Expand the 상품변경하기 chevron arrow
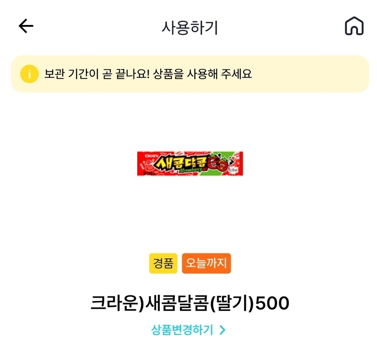This screenshot has width=377, height=344. pyautogui.click(x=222, y=330)
